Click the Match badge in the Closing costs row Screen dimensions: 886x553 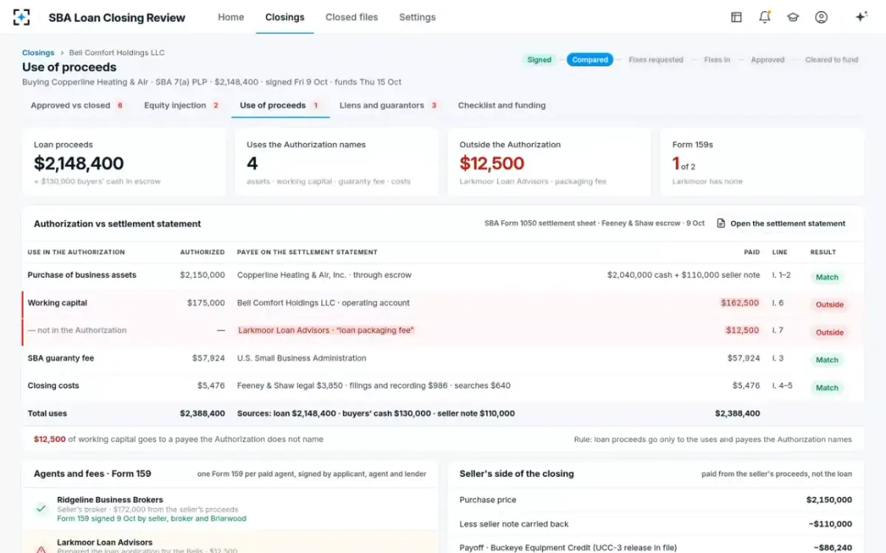click(x=827, y=388)
